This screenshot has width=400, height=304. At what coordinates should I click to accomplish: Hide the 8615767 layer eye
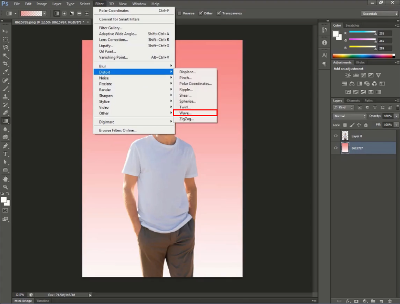click(x=336, y=148)
